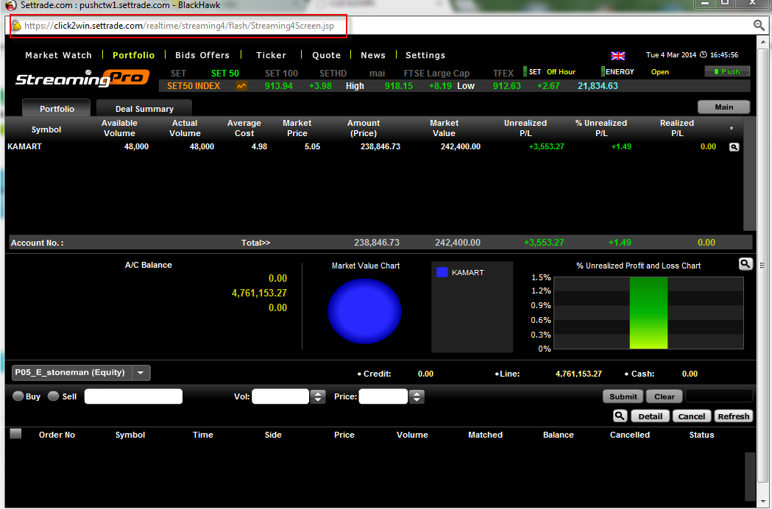
Task: Select the SET index tab
Action: pyautogui.click(x=178, y=74)
